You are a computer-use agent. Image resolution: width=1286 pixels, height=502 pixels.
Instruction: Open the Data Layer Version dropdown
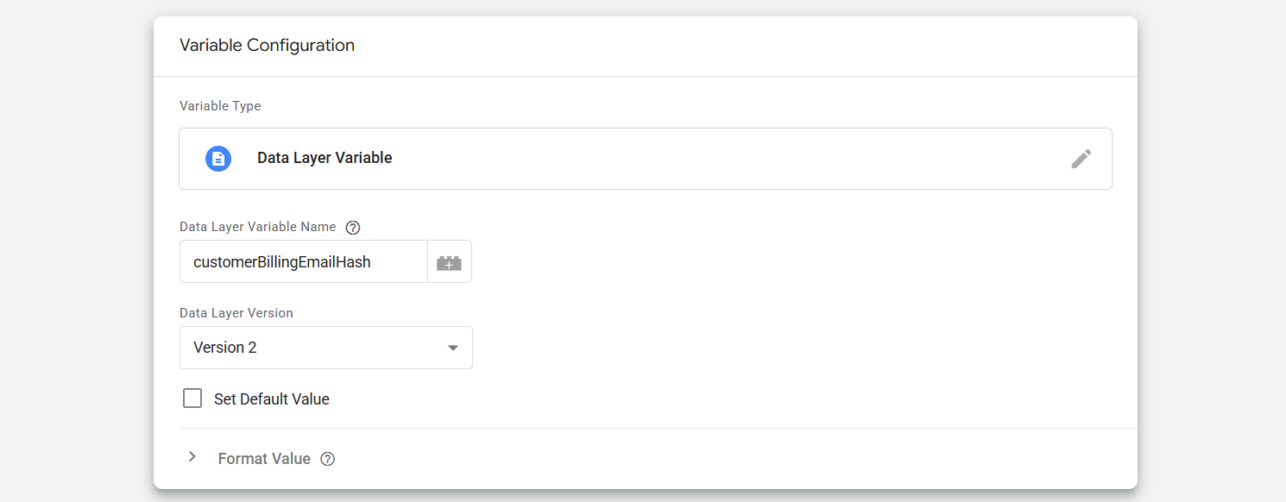[325, 348]
